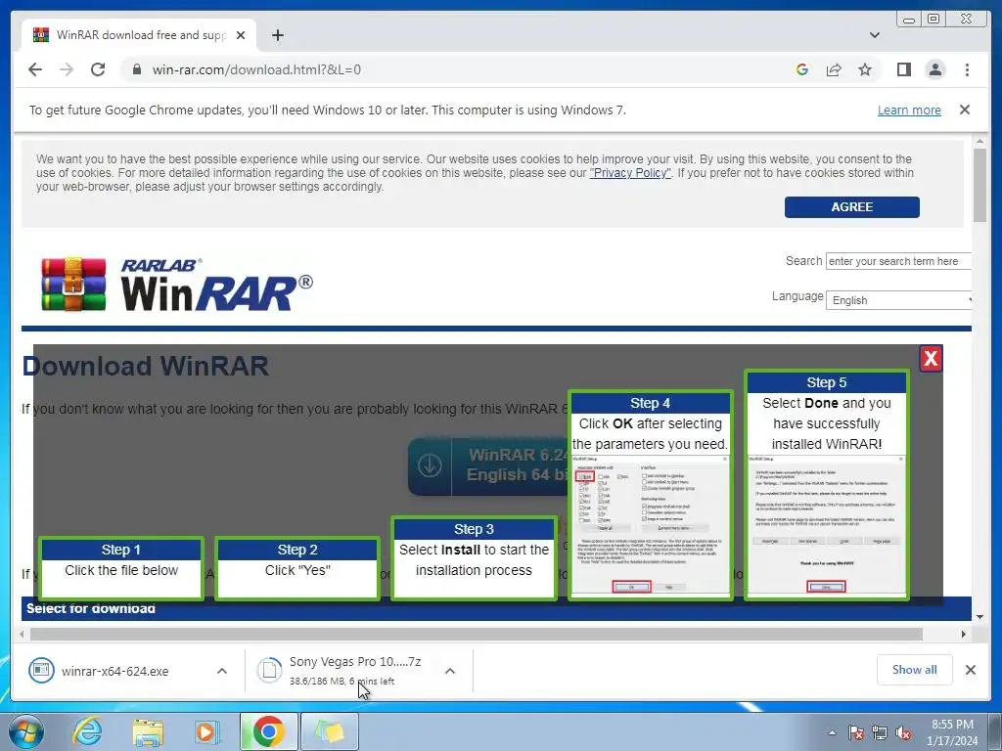Click the Step 1 box
Screen dimensions: 1002x751
tap(121, 568)
